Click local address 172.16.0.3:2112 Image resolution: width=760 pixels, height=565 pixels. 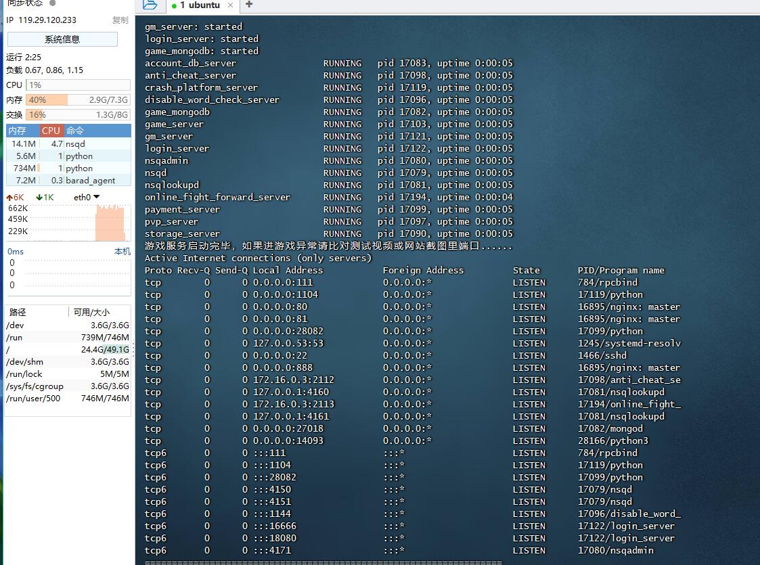point(293,380)
